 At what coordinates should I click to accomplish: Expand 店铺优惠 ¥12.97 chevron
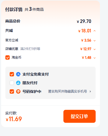click(95, 49)
